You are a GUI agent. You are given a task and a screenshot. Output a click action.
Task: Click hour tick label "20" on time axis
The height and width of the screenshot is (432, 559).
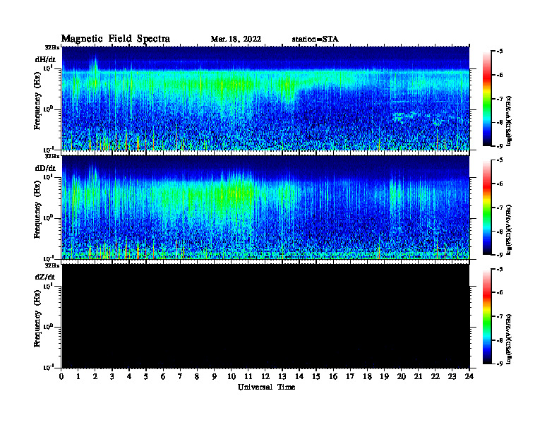click(x=402, y=377)
